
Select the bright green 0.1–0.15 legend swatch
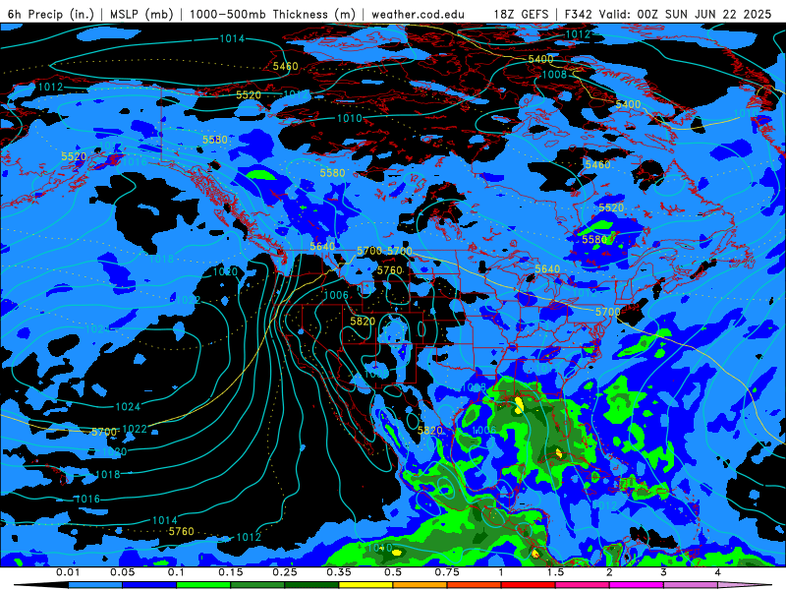point(203,585)
